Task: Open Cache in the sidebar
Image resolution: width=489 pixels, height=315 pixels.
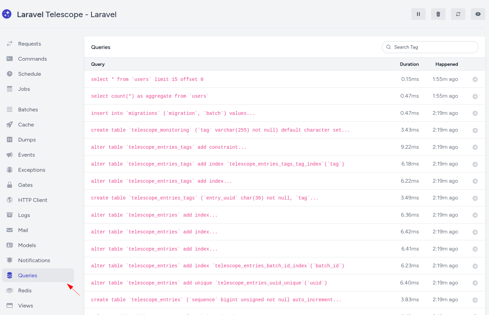Action: pyautogui.click(x=38, y=124)
